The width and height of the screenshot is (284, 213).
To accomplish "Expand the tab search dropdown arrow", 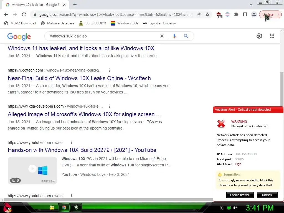I will point(251,5).
